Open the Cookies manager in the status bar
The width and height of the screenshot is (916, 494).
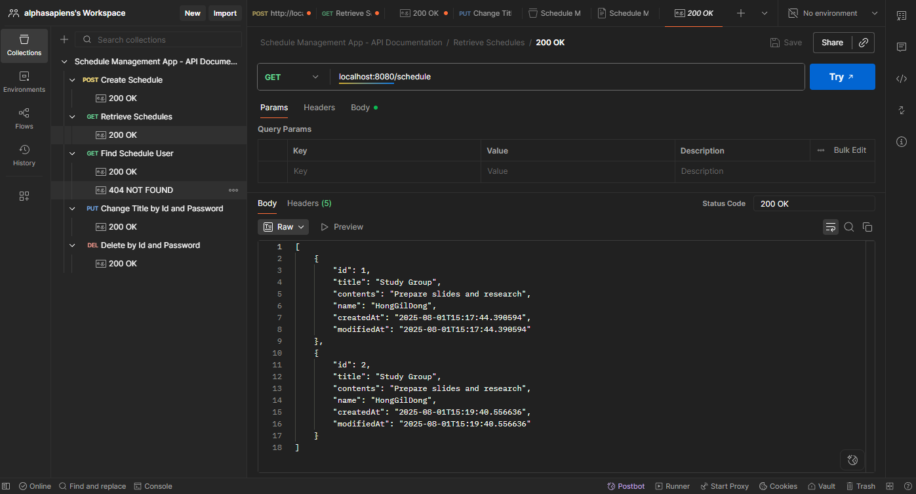point(778,486)
